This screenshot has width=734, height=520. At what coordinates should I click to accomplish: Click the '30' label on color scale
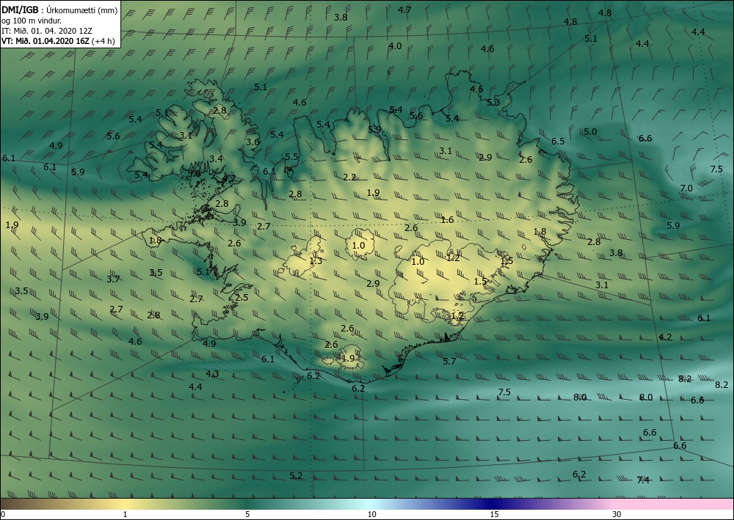(617, 515)
